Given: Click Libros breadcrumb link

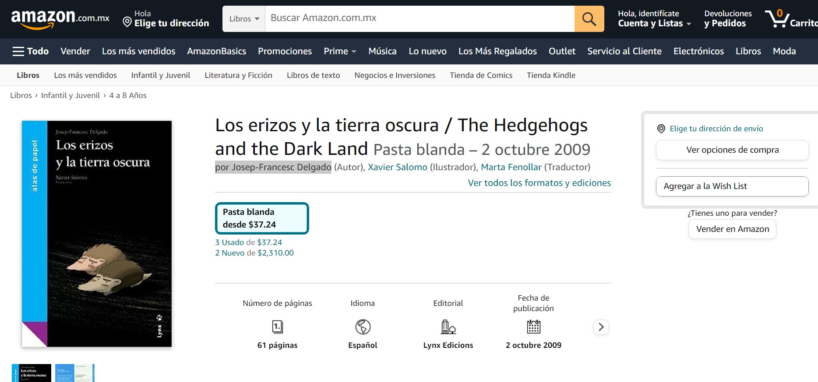Looking at the screenshot, I should click(21, 95).
